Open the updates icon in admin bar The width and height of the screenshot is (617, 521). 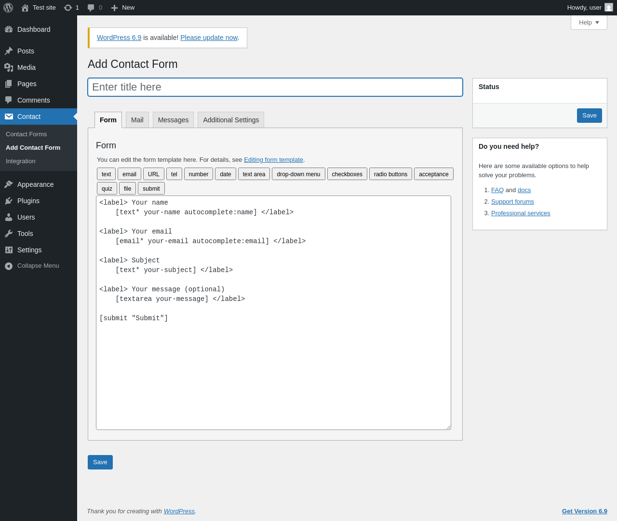pos(68,8)
